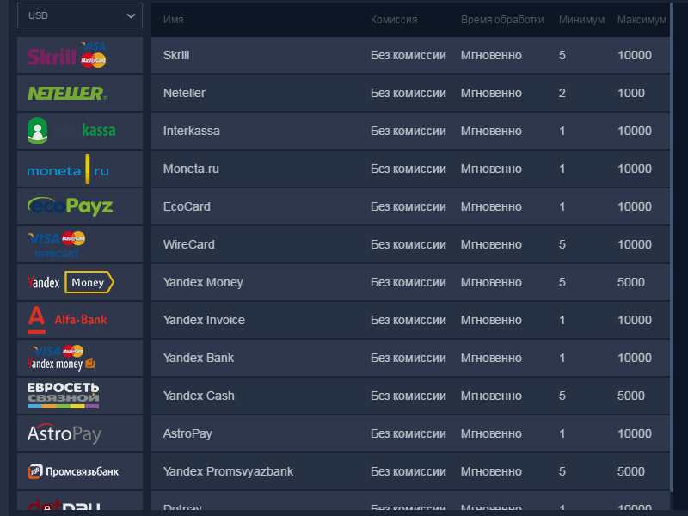Click Yandex Money's maximum value 5000
Image resolution: width=688 pixels, height=516 pixels.
coord(631,282)
